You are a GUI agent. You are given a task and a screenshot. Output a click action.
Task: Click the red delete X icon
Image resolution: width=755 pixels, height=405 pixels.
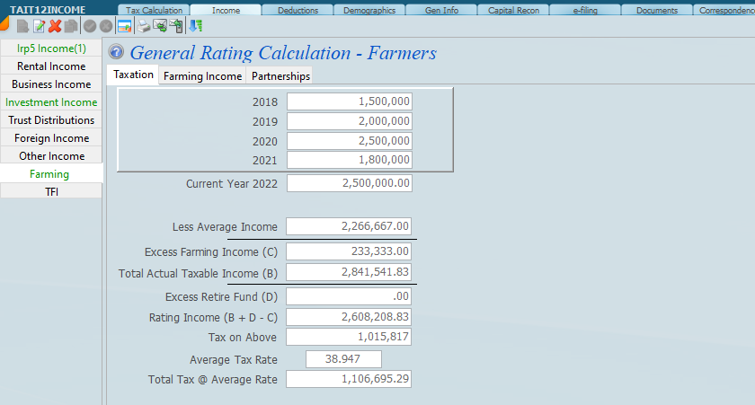(55, 27)
